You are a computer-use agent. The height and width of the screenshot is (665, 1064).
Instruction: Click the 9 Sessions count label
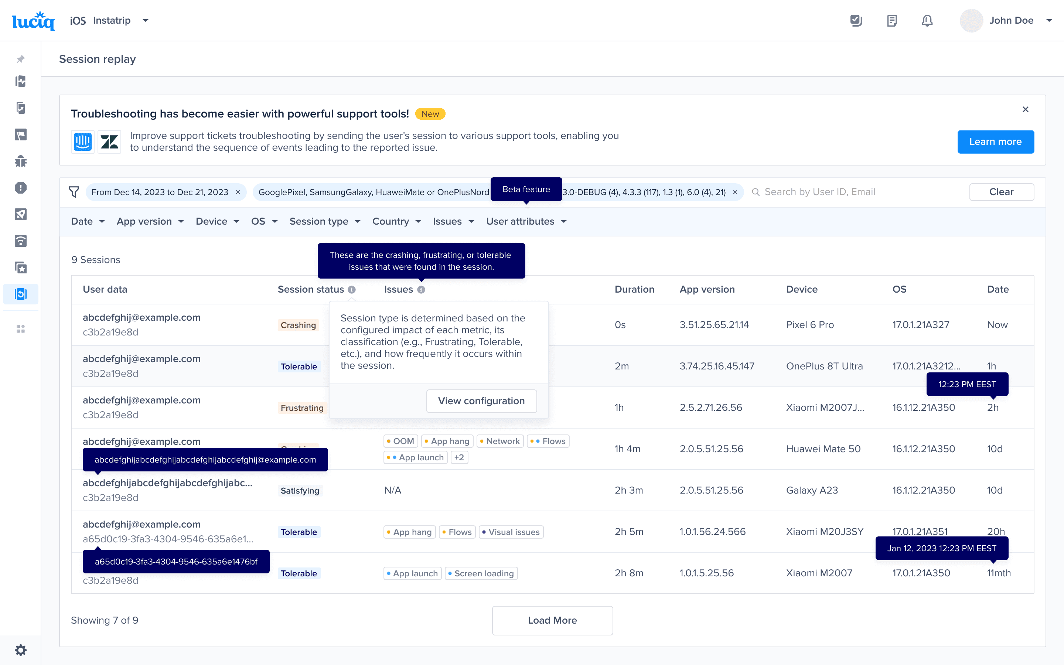tap(96, 259)
